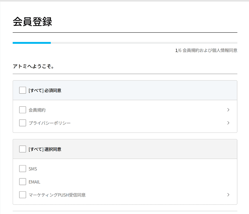Viewport: 249px width, 214px height.
Task: Click the アトミへようこそ。 welcome text
Action: pyautogui.click(x=34, y=66)
